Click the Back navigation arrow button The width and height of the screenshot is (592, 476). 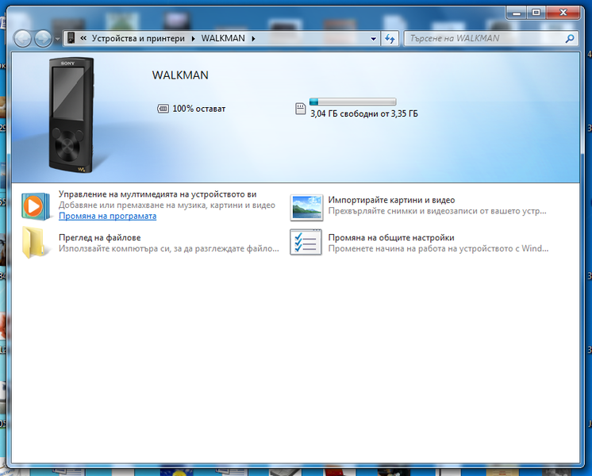point(23,38)
